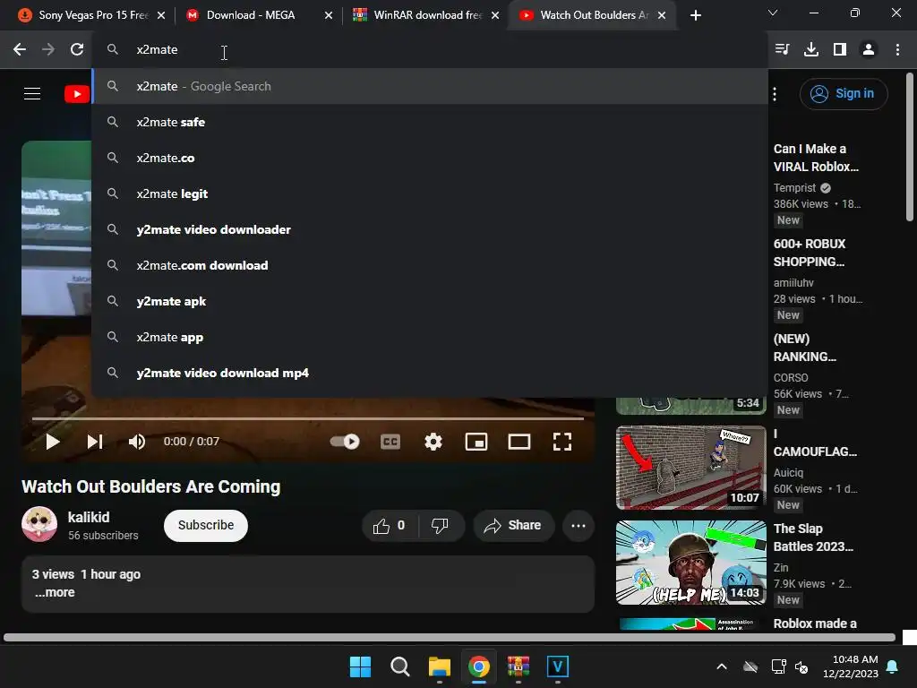The image size is (917, 688).
Task: Toggle the browser side panel icon
Action: pyautogui.click(x=840, y=50)
